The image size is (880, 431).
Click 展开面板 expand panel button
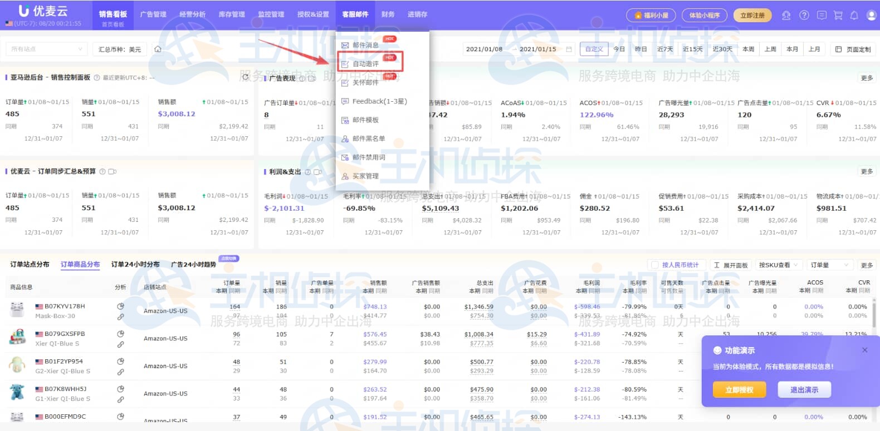(731, 265)
